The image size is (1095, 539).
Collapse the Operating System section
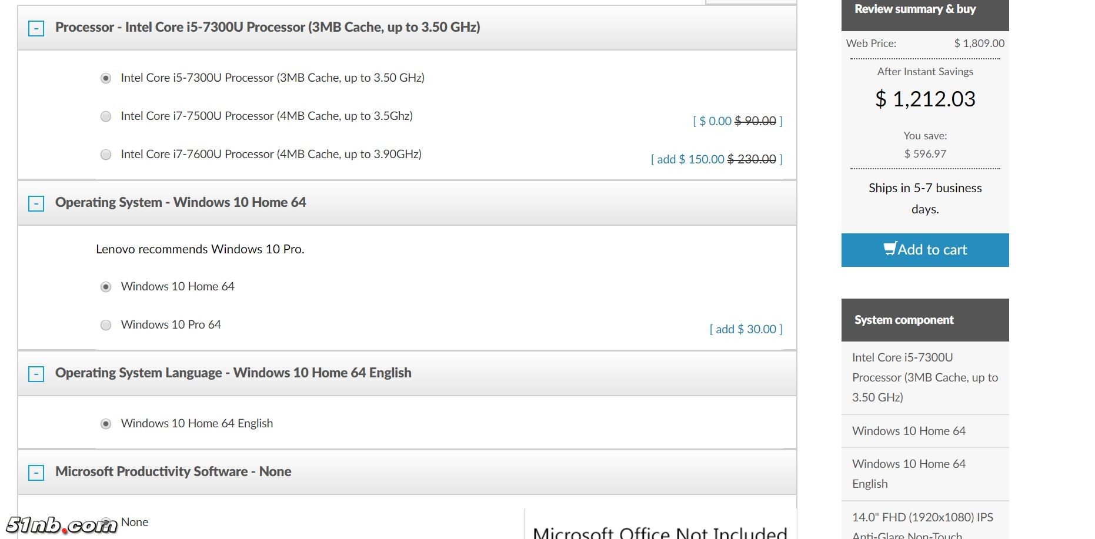click(36, 203)
